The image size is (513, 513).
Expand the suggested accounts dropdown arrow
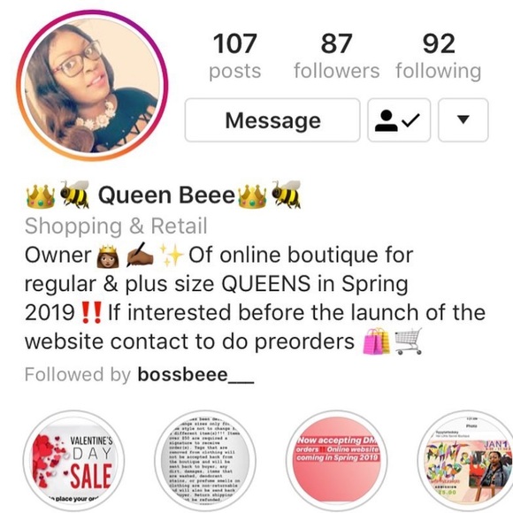tap(463, 120)
